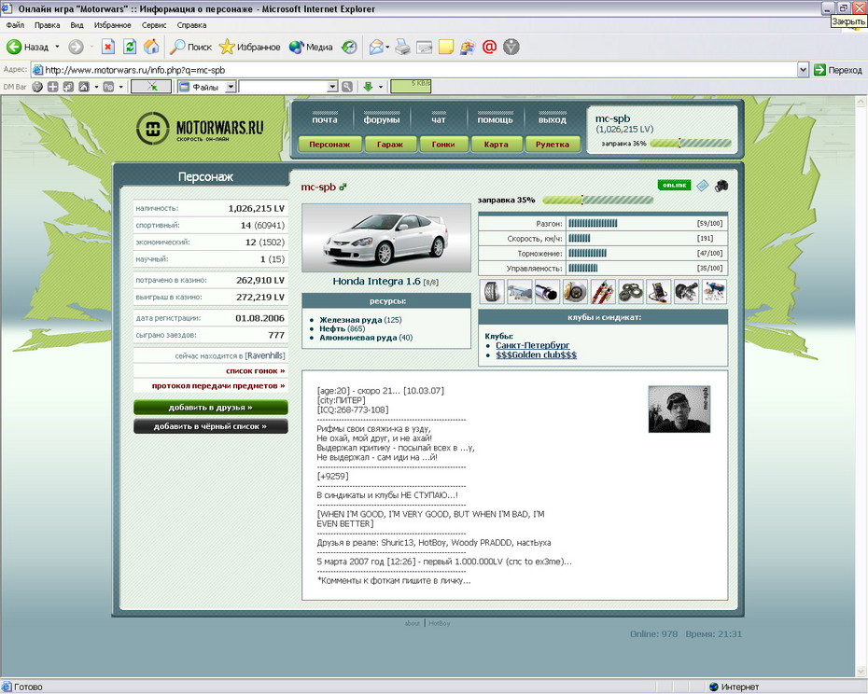Image resolution: width=868 pixels, height=694 pixels.
Task: Click the address bar URL field
Action: 414,70
